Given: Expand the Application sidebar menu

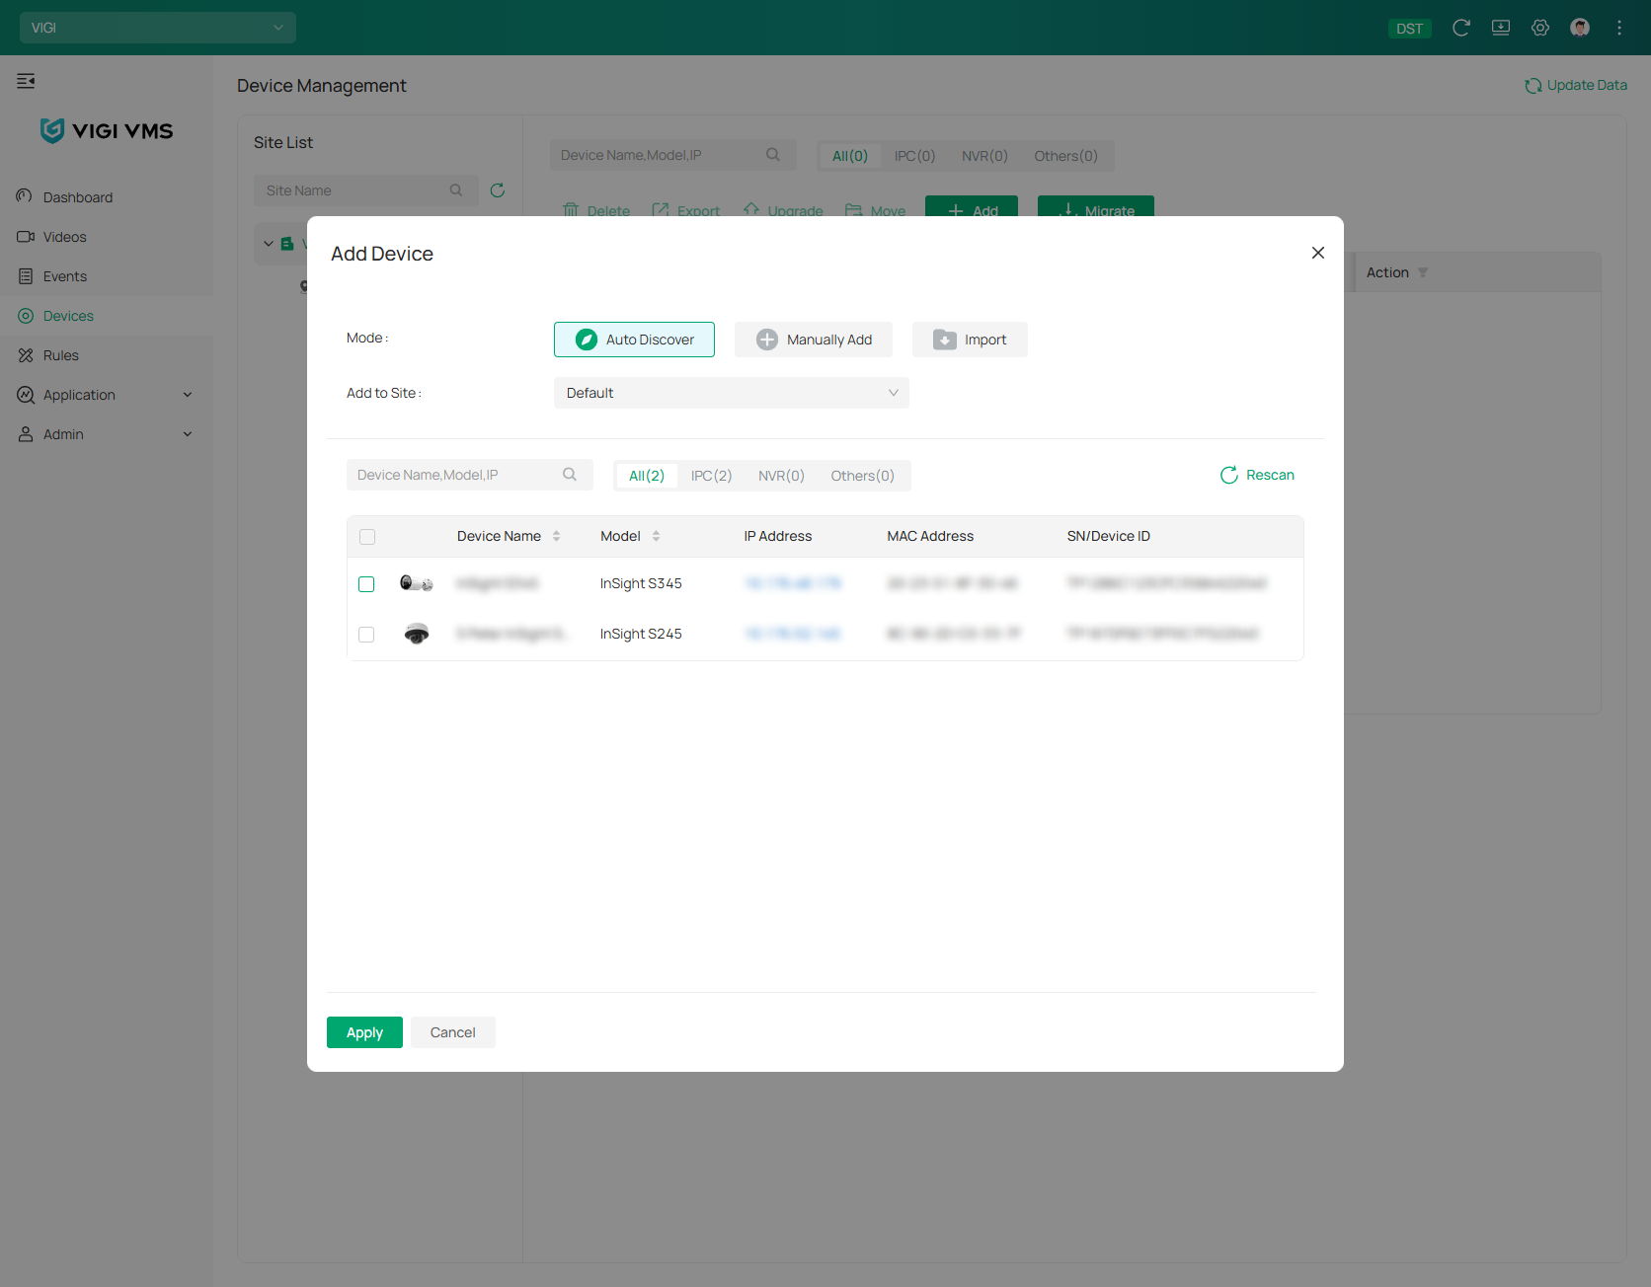Looking at the screenshot, I should 107,395.
